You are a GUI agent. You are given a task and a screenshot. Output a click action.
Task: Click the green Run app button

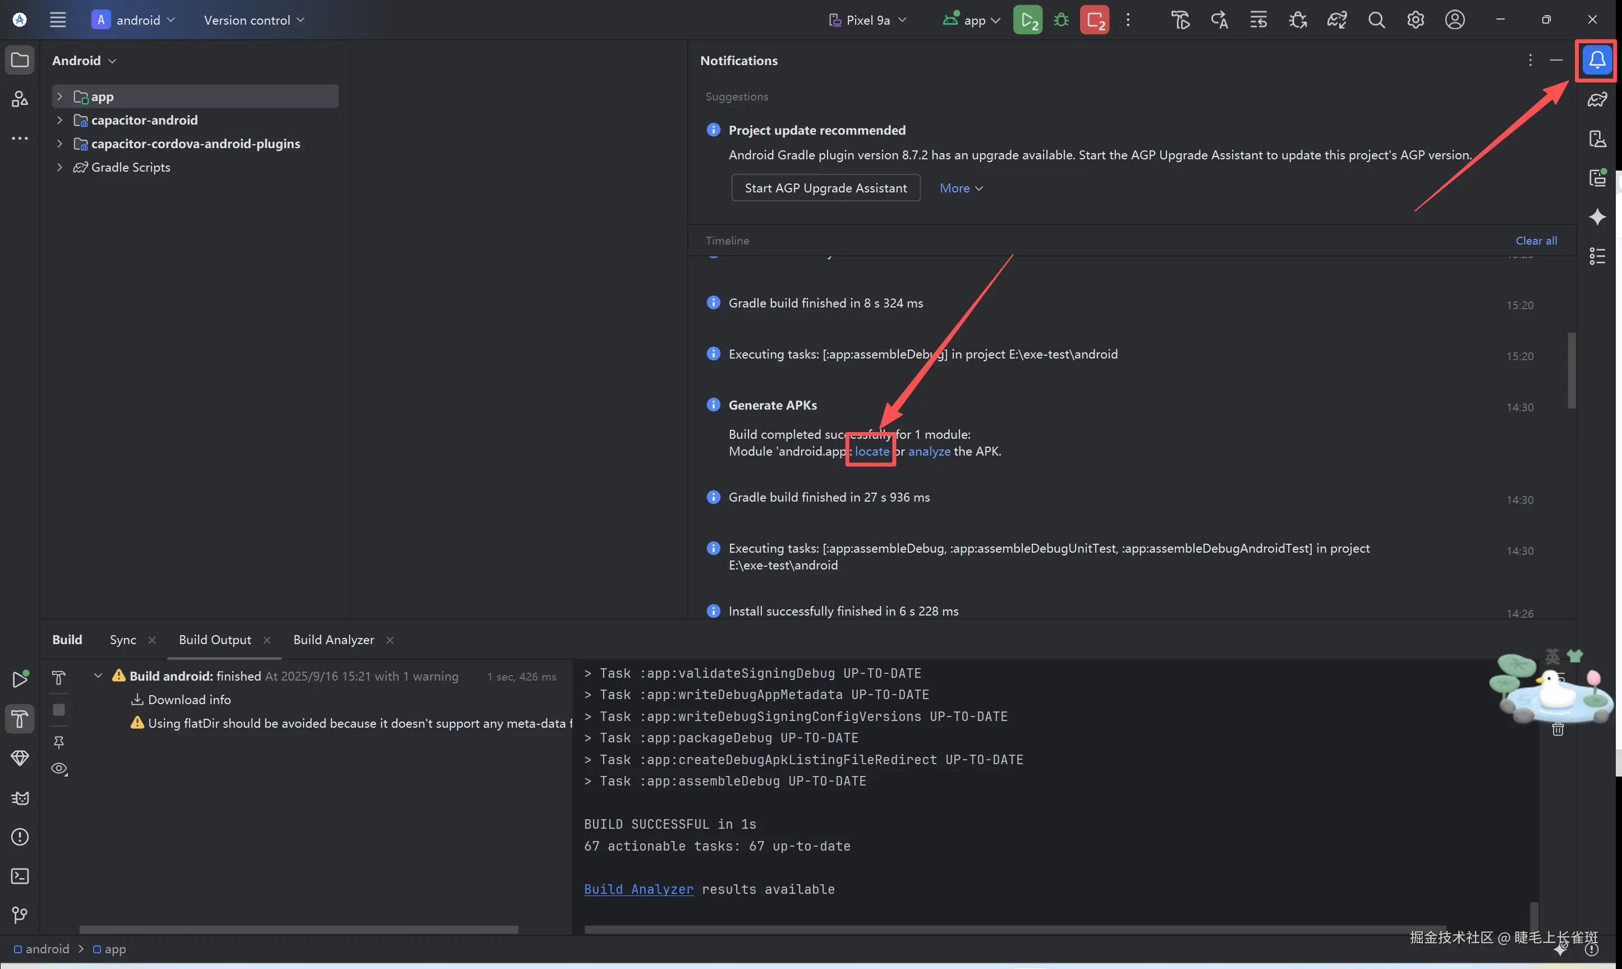click(1027, 20)
